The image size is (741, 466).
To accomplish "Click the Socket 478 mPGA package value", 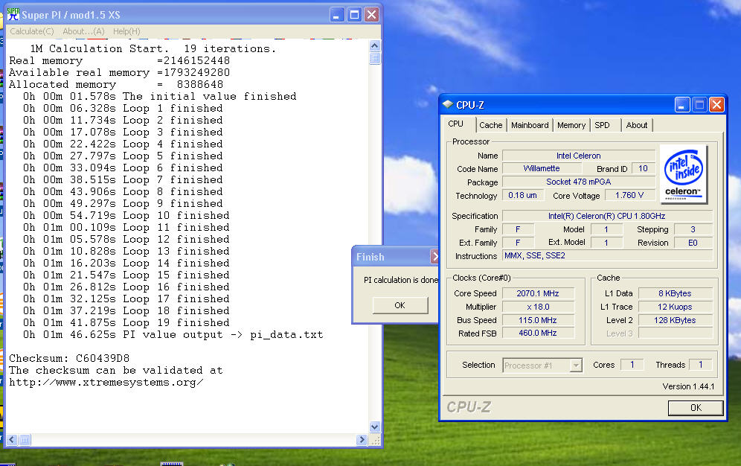I will tap(578, 182).
